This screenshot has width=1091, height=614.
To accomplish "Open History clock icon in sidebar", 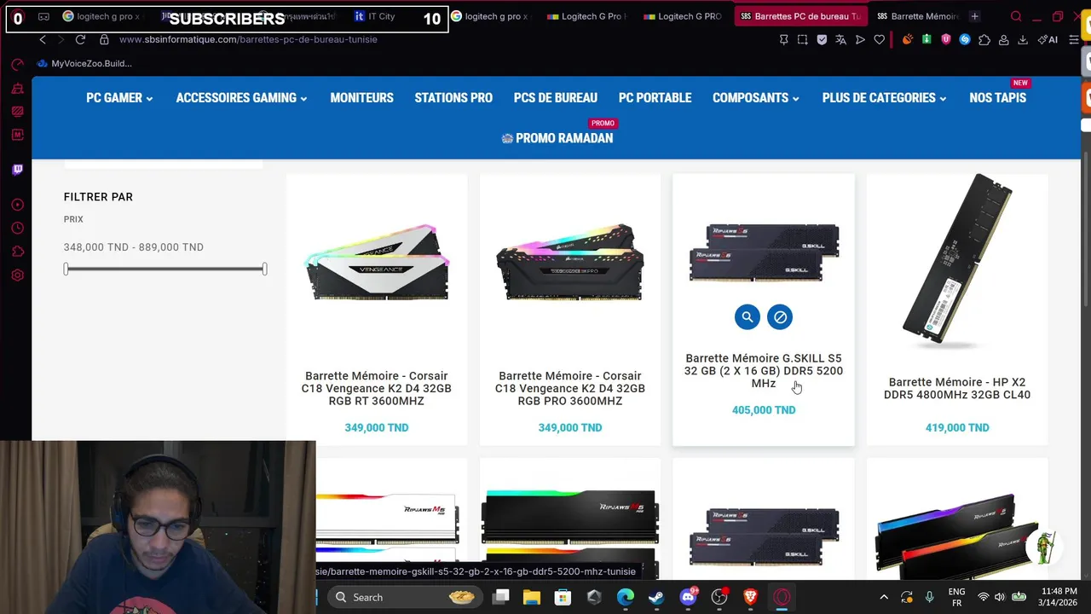I will (x=17, y=228).
